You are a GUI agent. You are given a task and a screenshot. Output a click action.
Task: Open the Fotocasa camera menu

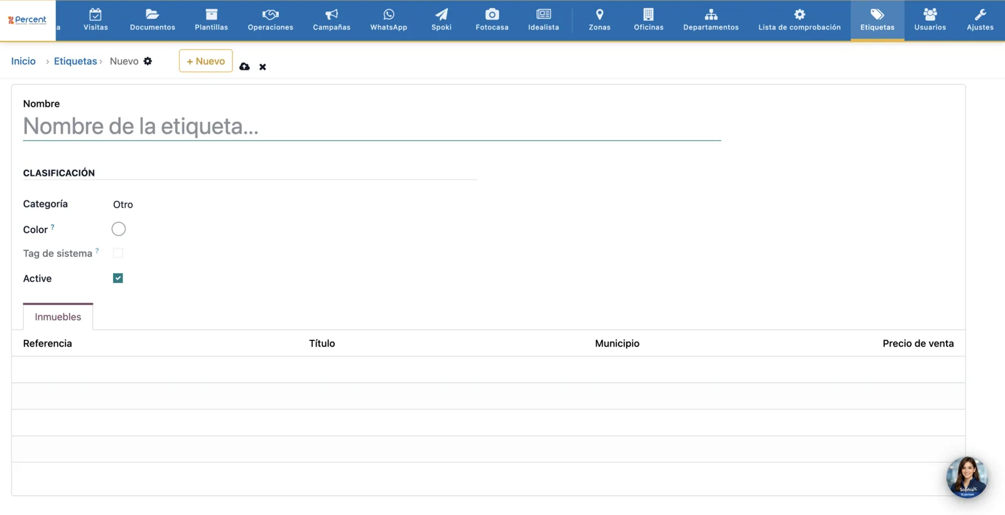tap(492, 20)
